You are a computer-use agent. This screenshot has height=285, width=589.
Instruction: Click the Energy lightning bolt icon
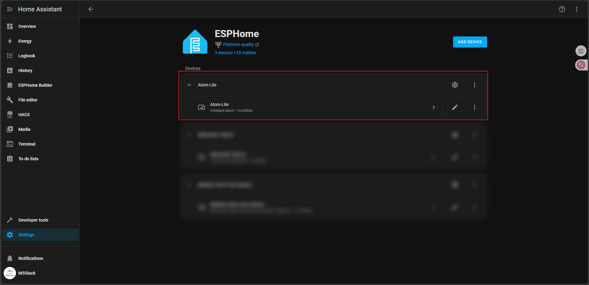[x=10, y=41]
